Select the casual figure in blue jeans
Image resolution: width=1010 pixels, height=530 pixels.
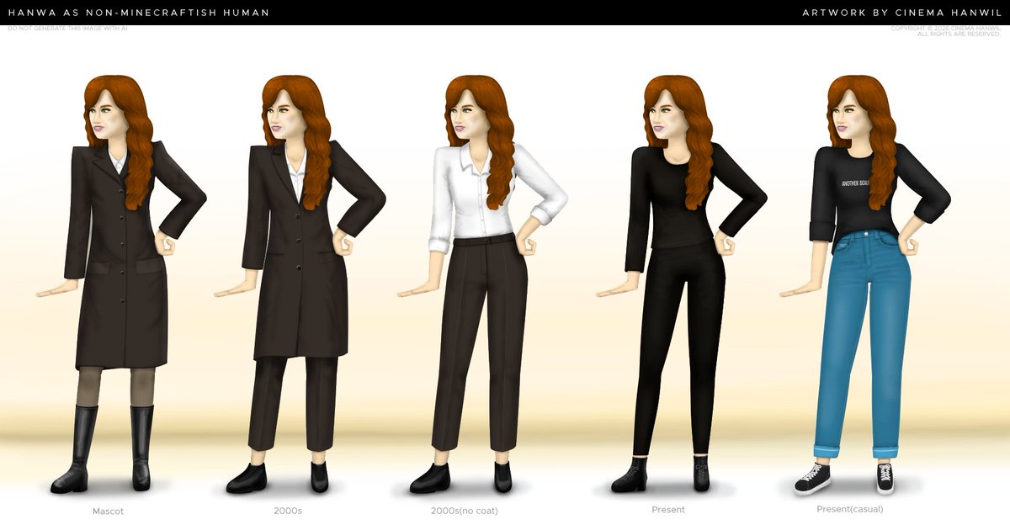click(865, 284)
